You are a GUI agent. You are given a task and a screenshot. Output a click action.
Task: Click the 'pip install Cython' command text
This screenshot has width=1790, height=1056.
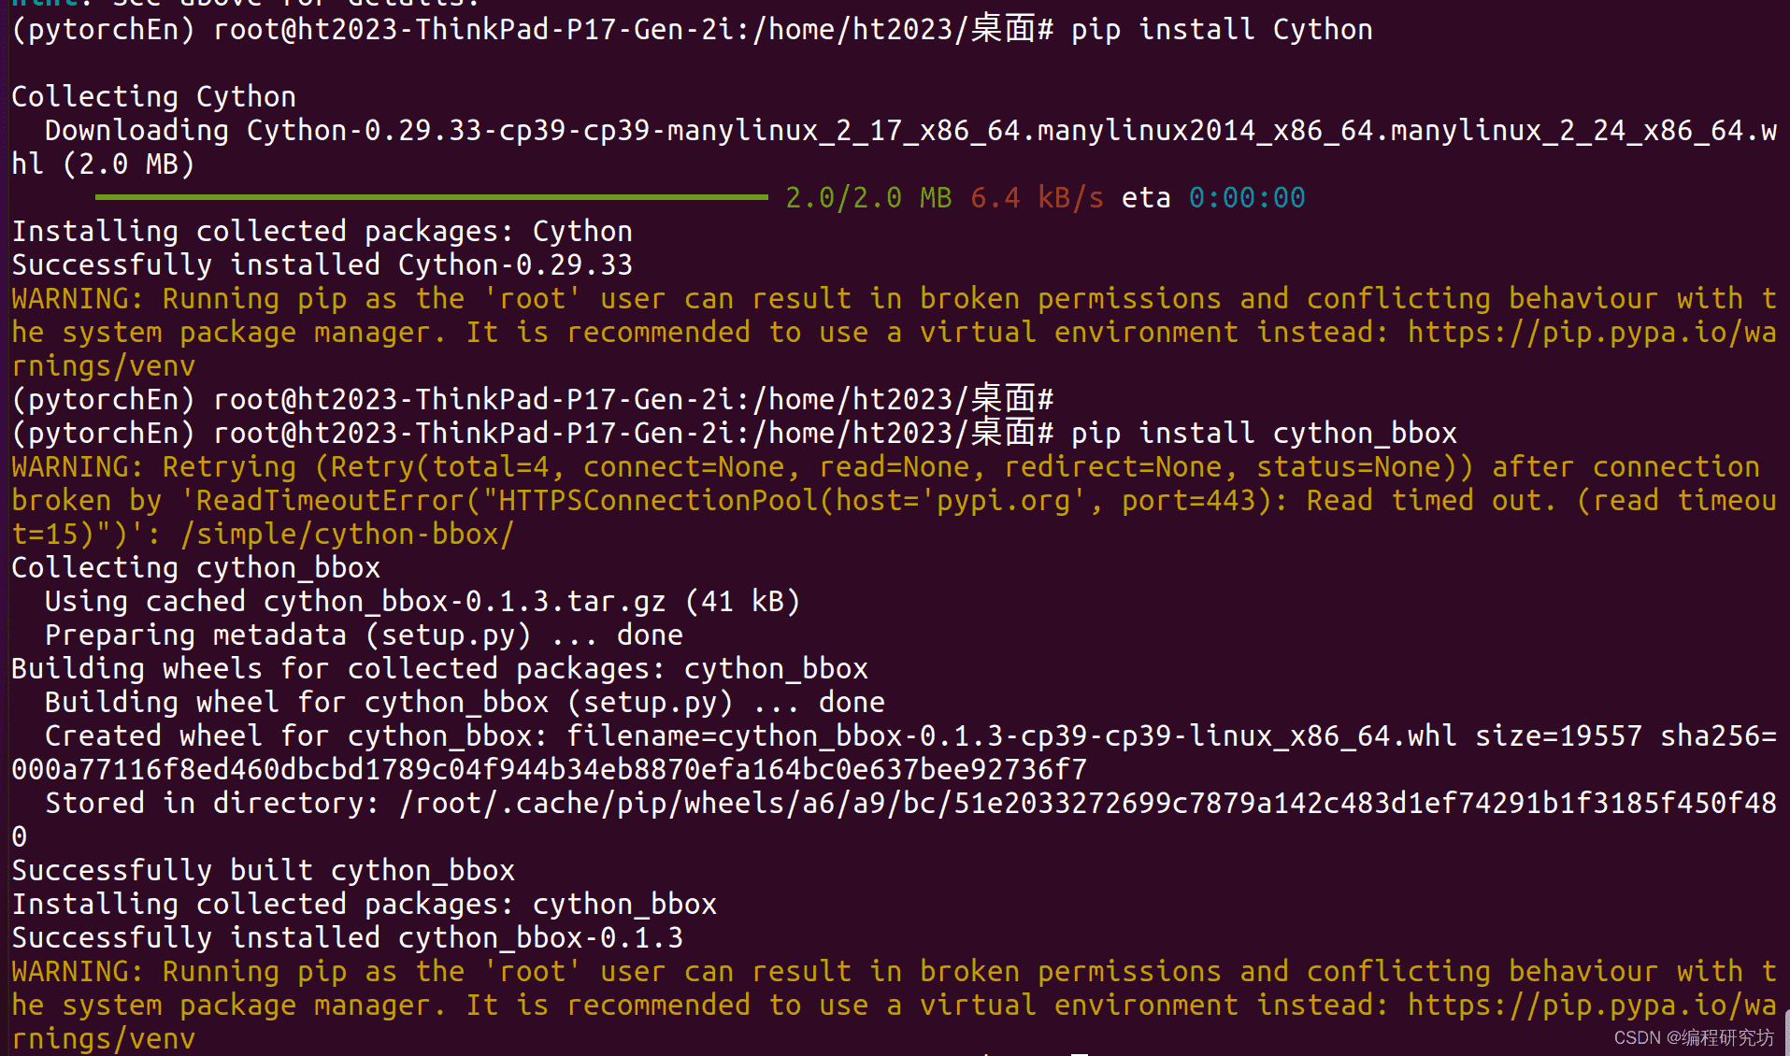(x=1222, y=30)
